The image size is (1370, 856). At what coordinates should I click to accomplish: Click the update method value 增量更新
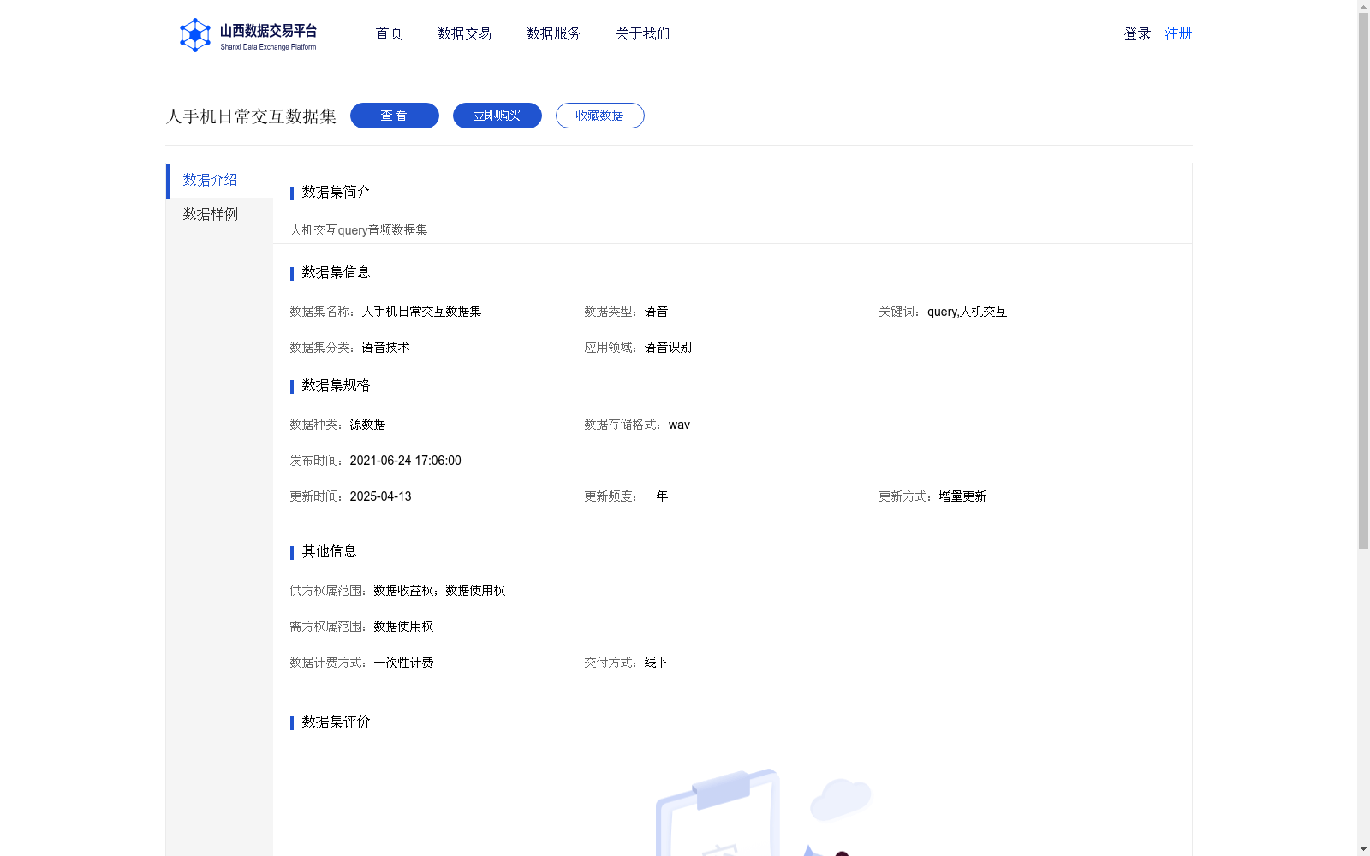(962, 496)
